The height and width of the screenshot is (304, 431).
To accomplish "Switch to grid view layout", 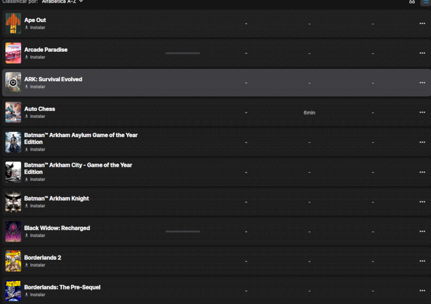I will click(412, 2).
